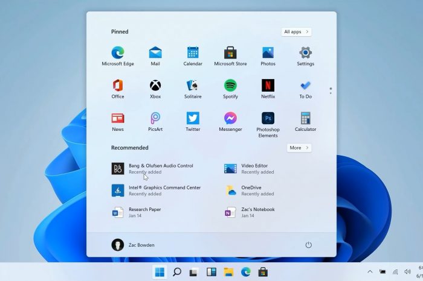Launch the pinned Mail app
Screen dimensions: 423x281
pyautogui.click(x=155, y=56)
